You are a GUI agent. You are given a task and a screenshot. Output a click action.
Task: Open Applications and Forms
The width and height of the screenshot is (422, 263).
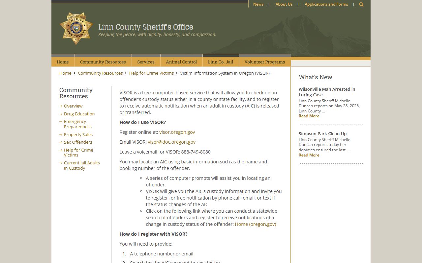[x=326, y=4]
